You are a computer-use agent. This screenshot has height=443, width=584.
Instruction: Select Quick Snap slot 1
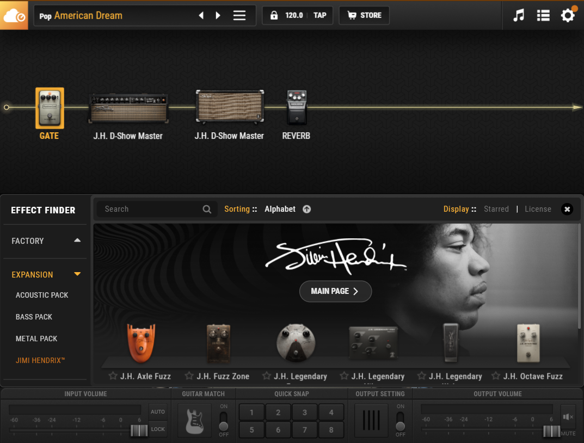coord(251,413)
